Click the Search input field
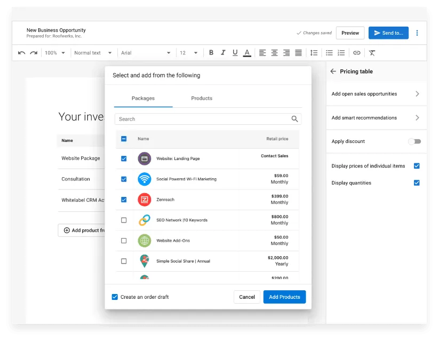 pyautogui.click(x=203, y=119)
